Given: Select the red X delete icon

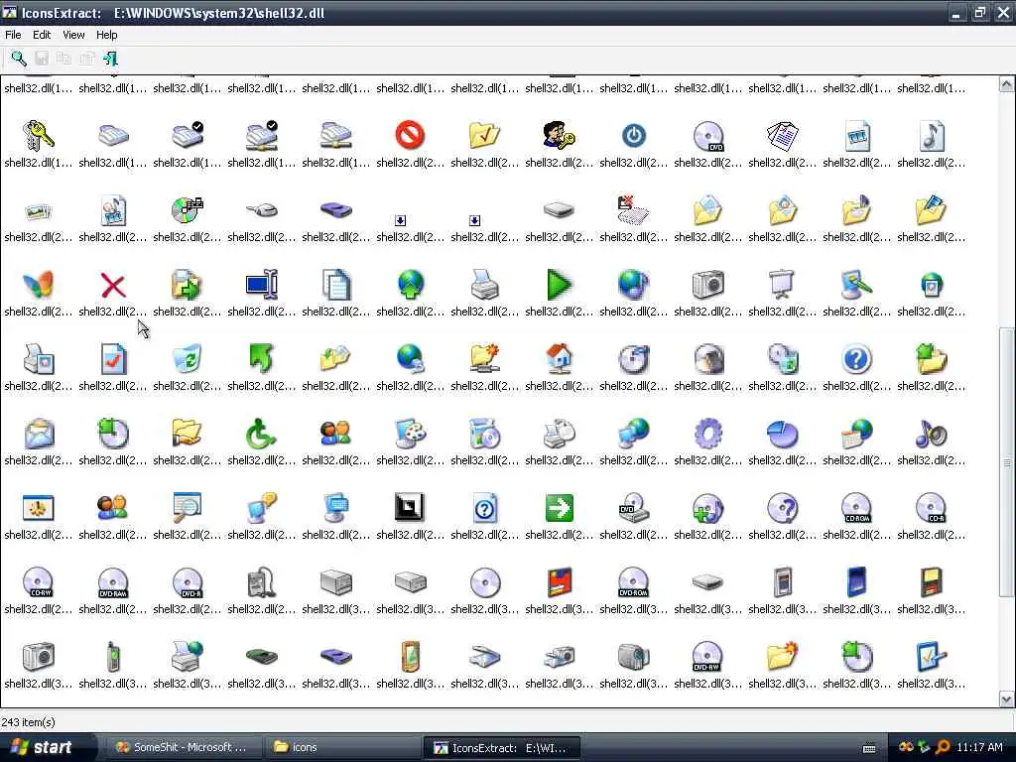Looking at the screenshot, I should pyautogui.click(x=113, y=285).
